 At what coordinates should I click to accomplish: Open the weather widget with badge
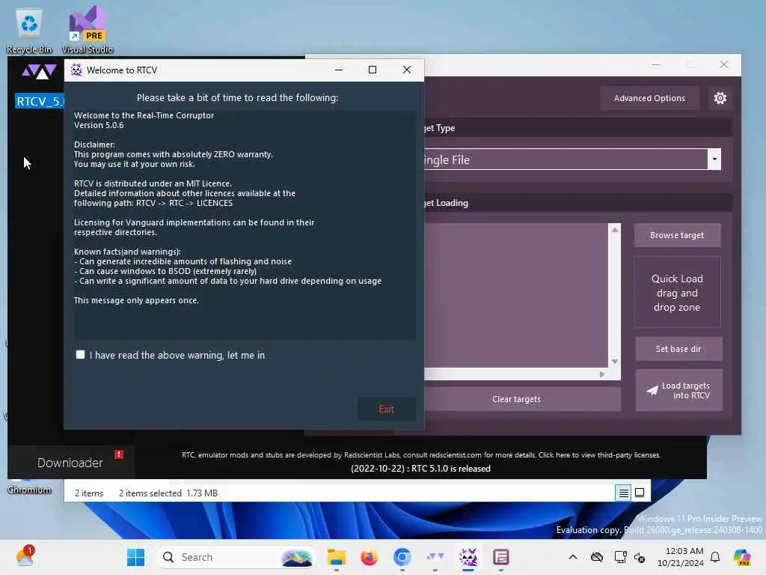(x=25, y=557)
